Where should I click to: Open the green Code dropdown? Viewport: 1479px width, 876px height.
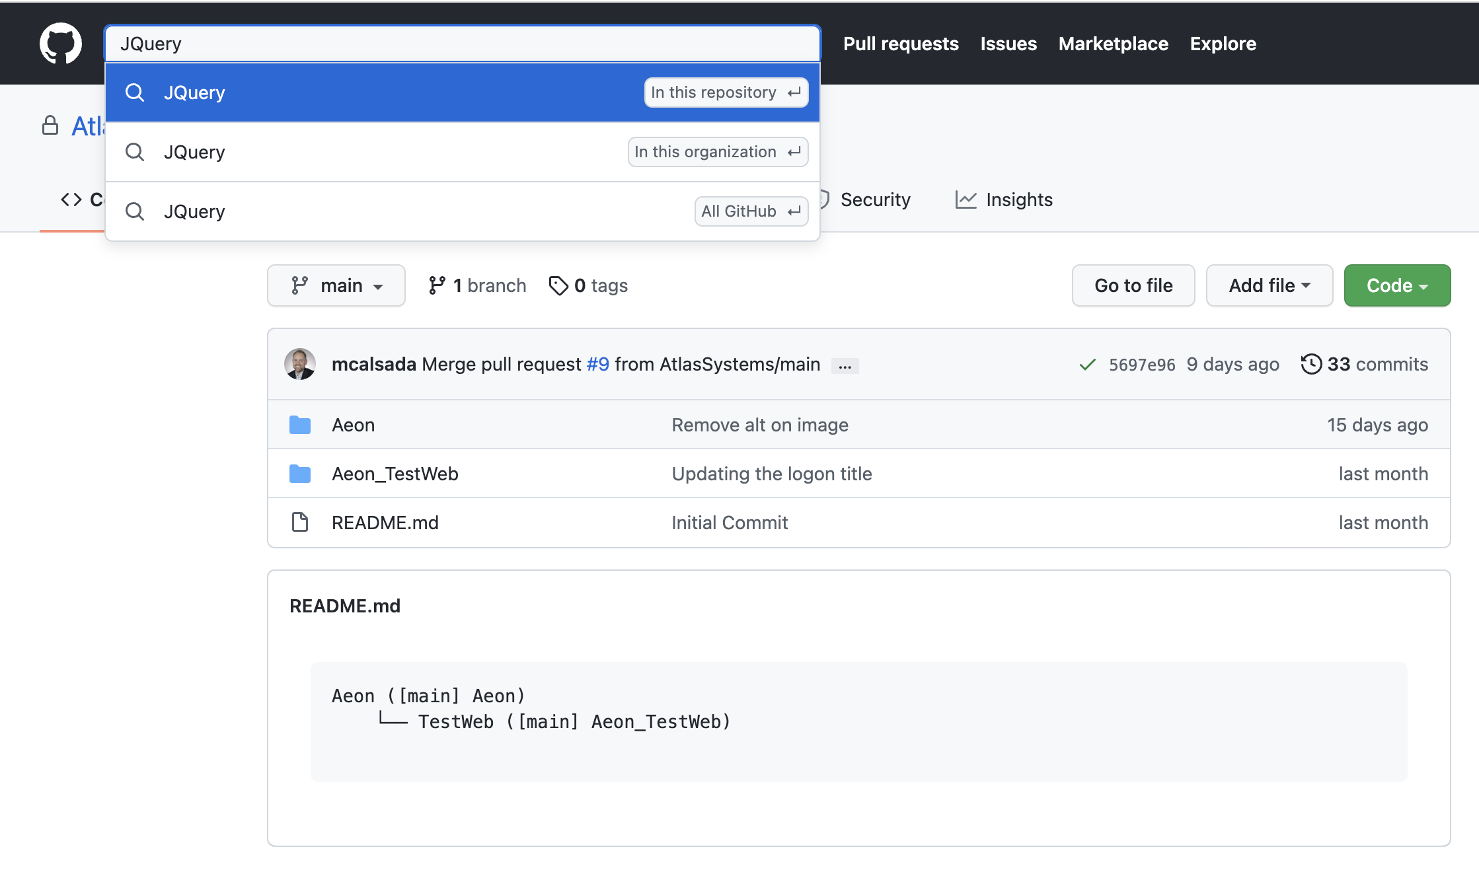point(1396,285)
